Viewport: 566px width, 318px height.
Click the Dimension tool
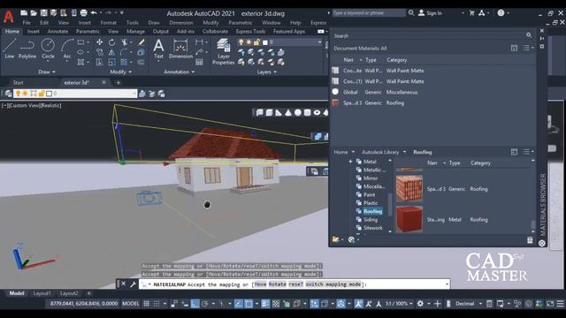tap(180, 49)
